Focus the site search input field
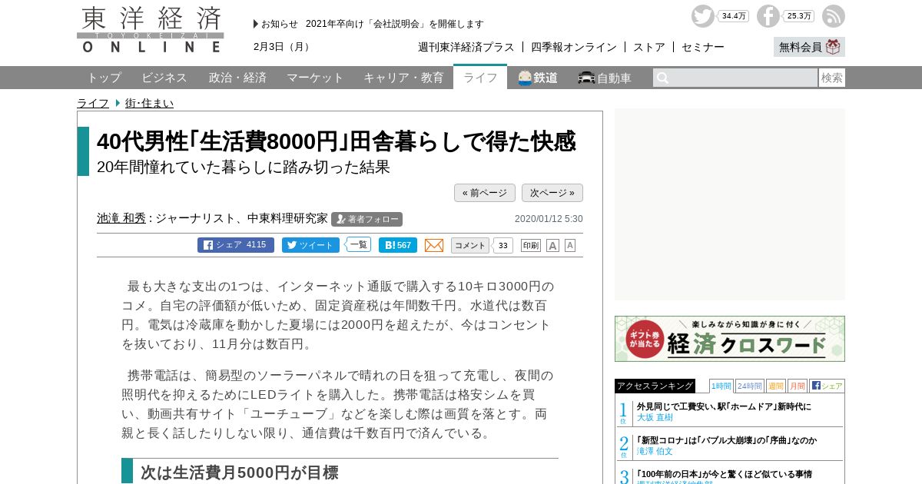 [x=735, y=78]
